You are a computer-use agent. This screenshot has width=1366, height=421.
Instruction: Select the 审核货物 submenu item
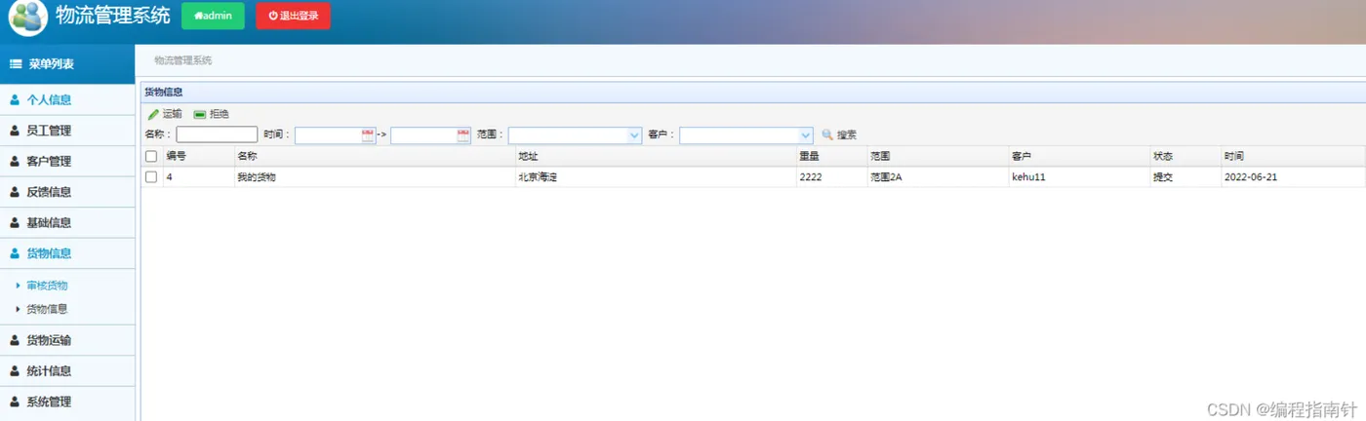coord(47,286)
